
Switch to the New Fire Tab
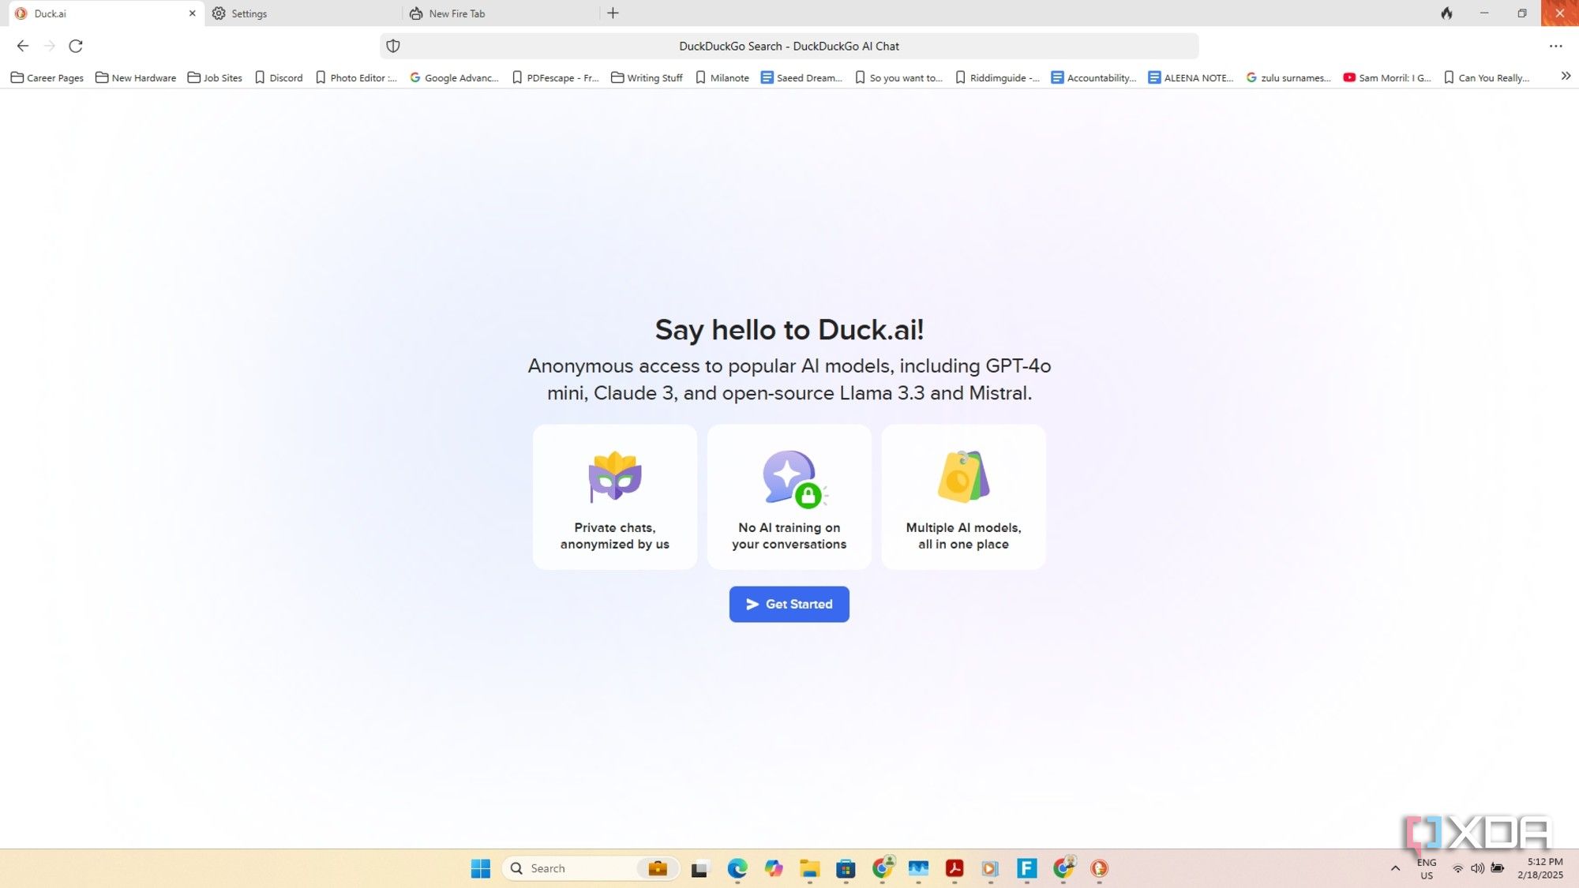[501, 13]
